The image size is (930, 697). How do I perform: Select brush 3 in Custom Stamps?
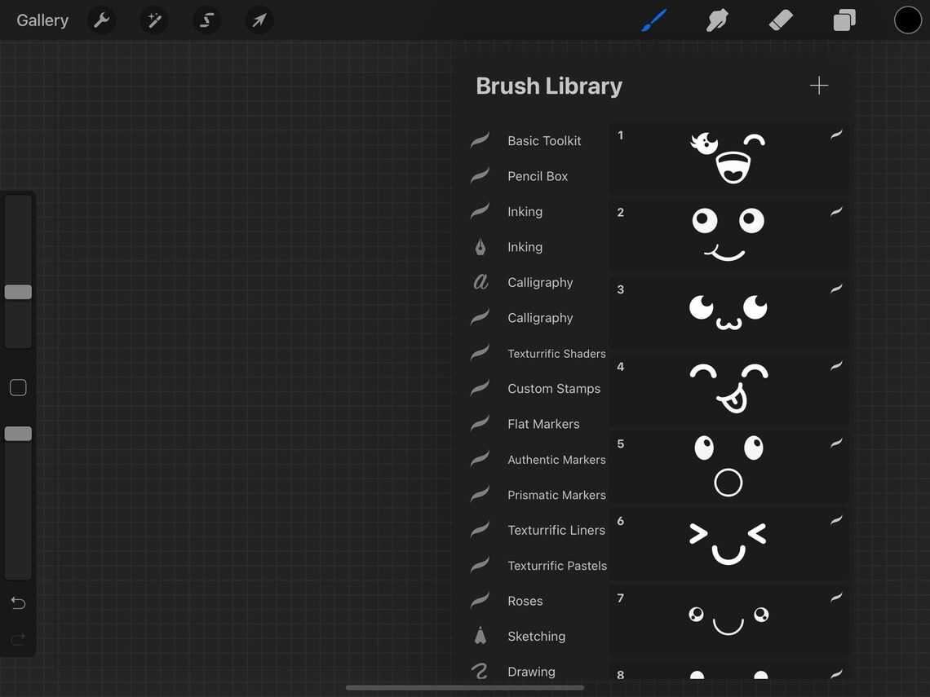pyautogui.click(x=728, y=312)
